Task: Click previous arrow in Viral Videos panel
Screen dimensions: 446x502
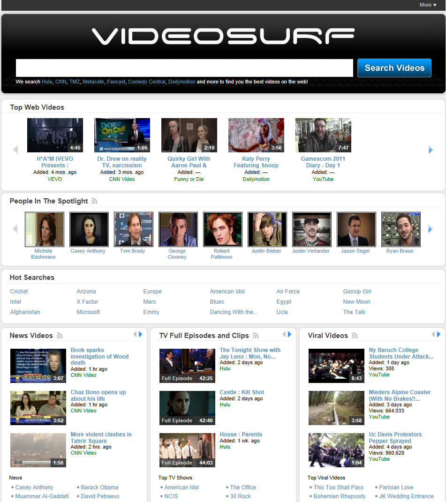Action: coord(433,334)
